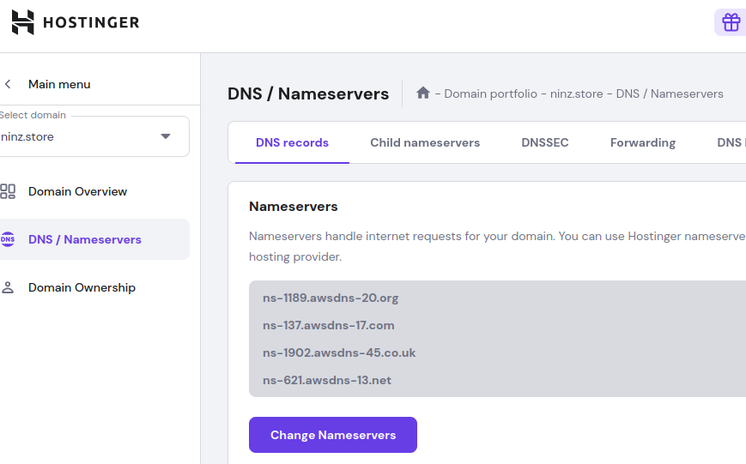Screen dimensions: 746x464
Task: Go back using Main menu arrow
Action: (8, 84)
